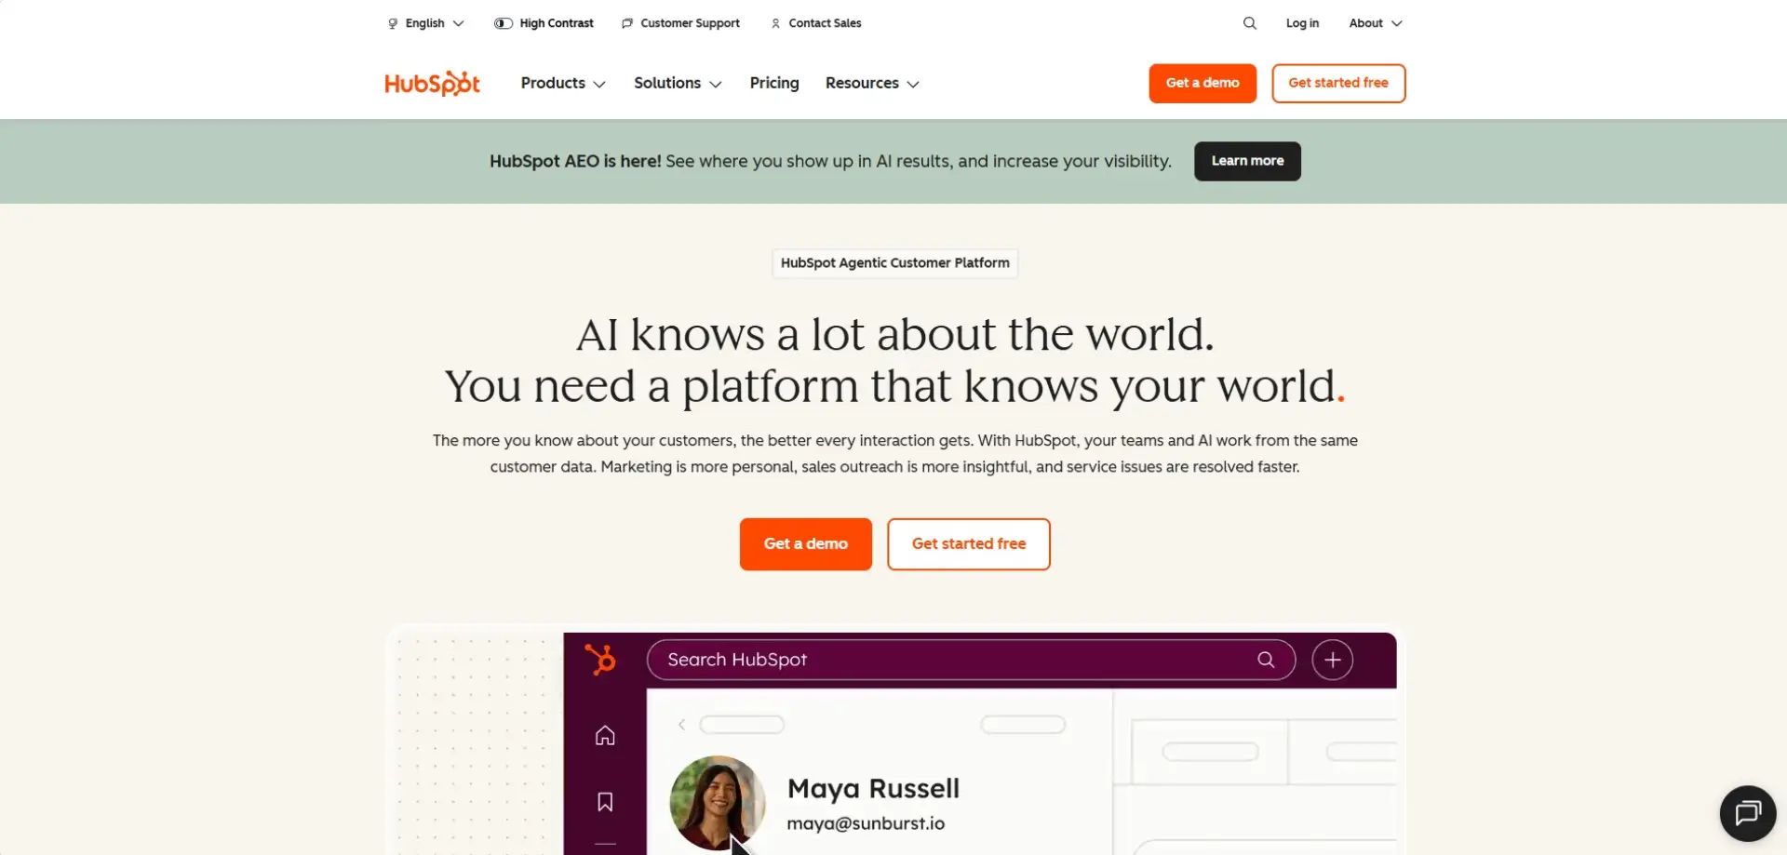The height and width of the screenshot is (855, 1787).
Task: Expand the About dropdown menu
Action: [x=1376, y=23]
